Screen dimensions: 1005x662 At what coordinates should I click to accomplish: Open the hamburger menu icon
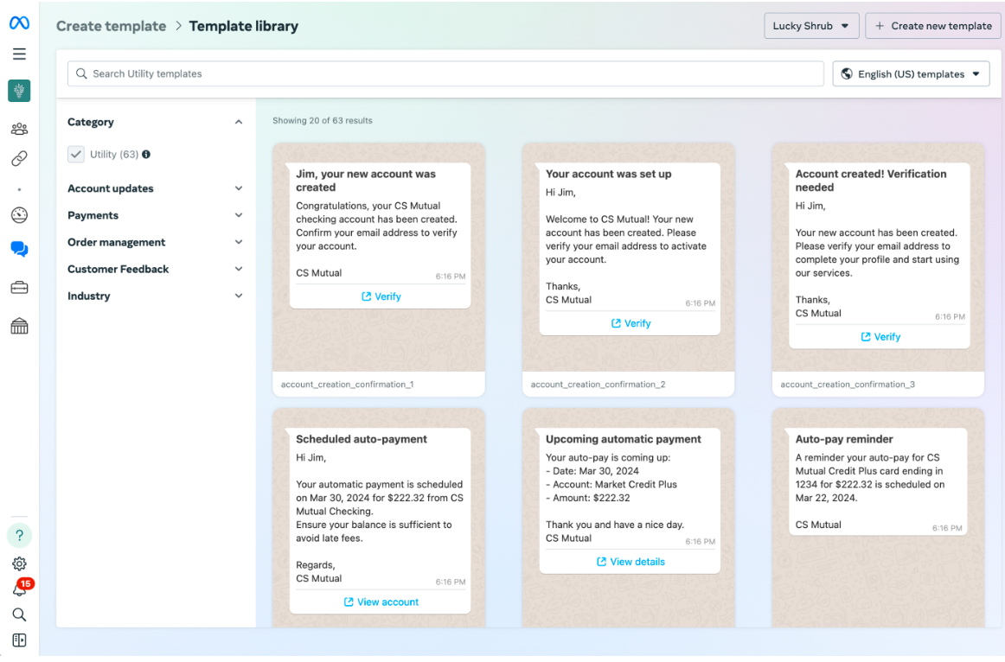[19, 54]
